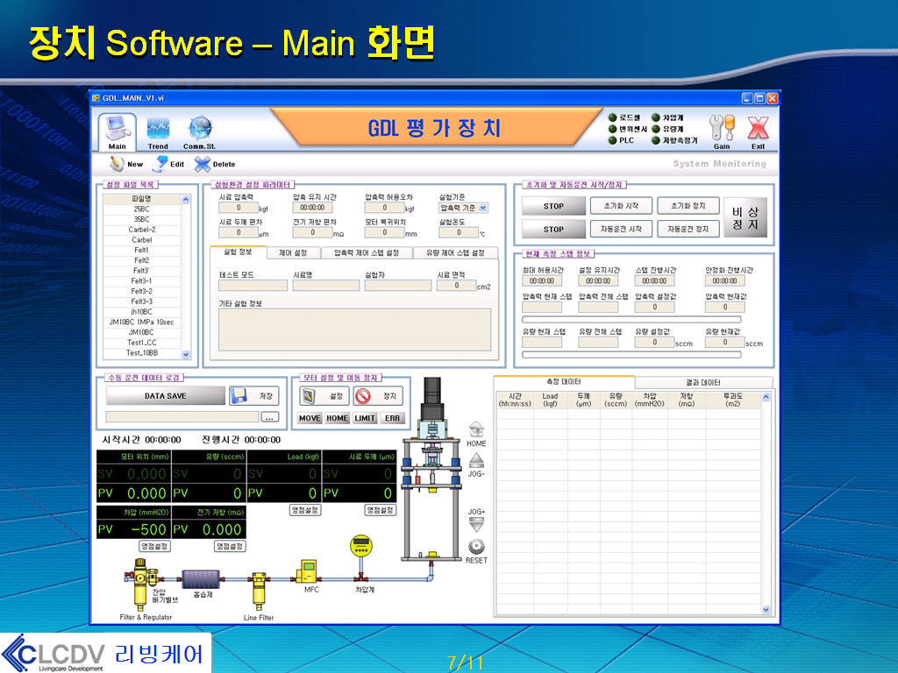Screen dimensions: 898x673
Task: Open the Gain settings tool icon
Action: coord(721,127)
